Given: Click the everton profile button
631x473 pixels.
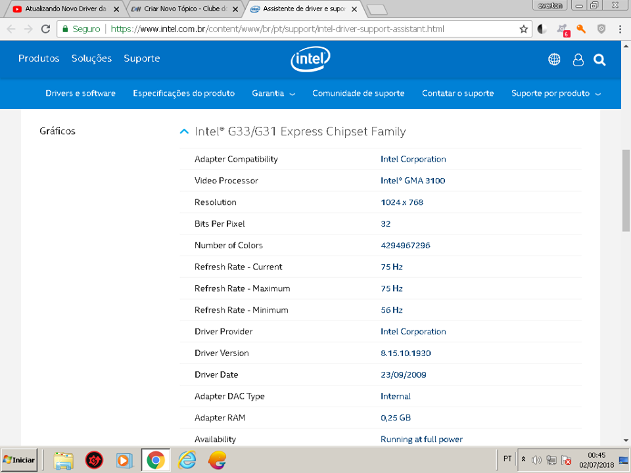Looking at the screenshot, I should point(549,6).
